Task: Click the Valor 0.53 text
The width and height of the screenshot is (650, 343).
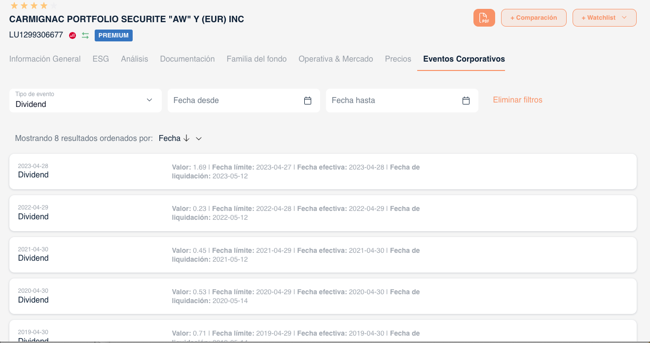Action: (x=189, y=292)
